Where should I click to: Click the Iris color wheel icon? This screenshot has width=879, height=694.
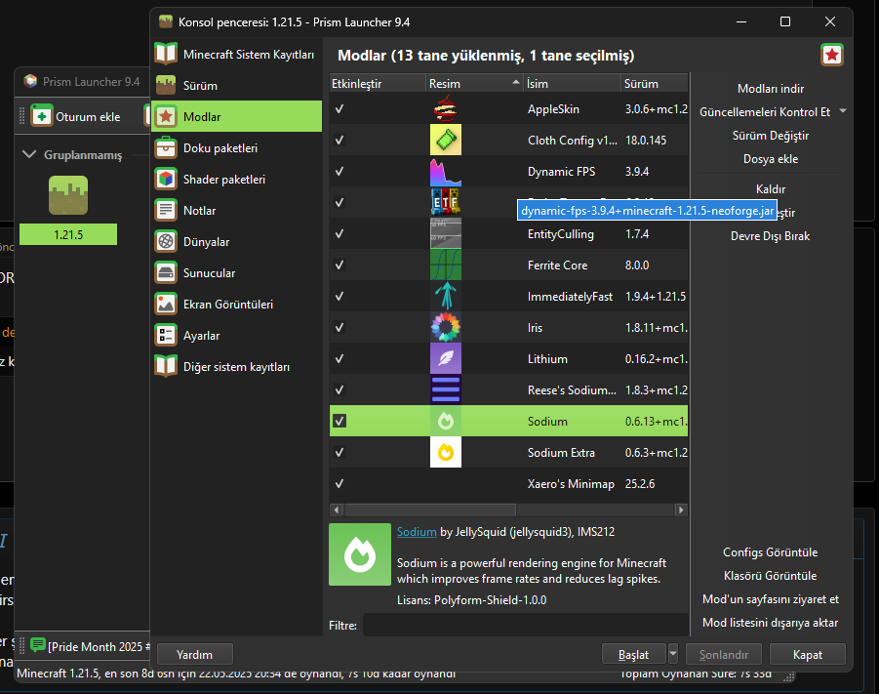click(446, 327)
